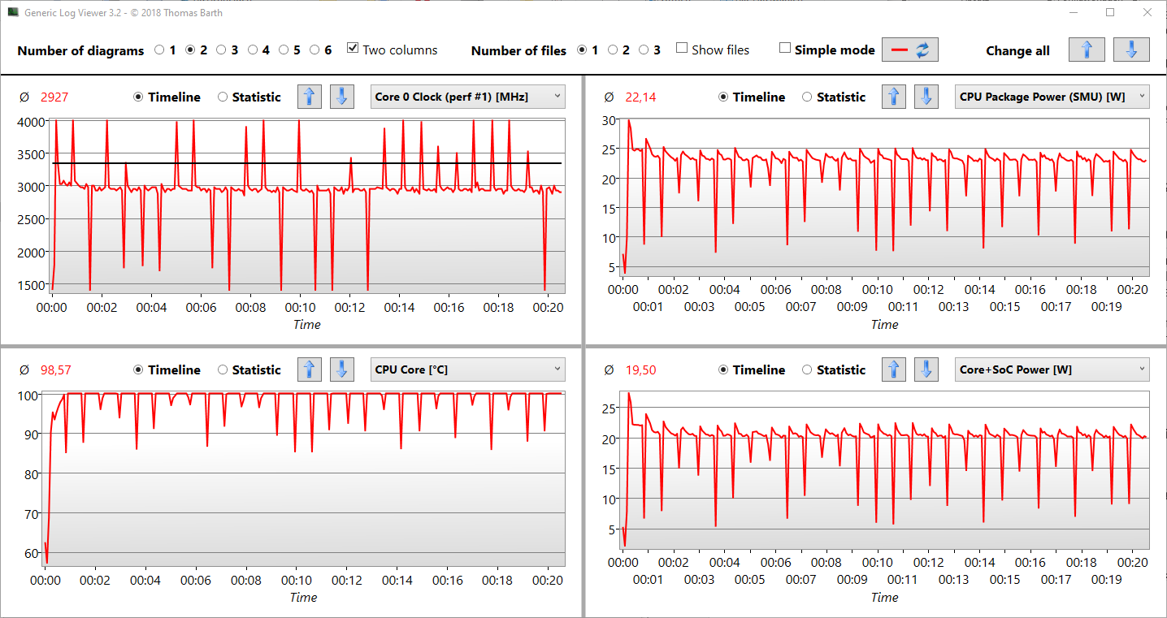Click the Change all up arrow icon

(1087, 50)
